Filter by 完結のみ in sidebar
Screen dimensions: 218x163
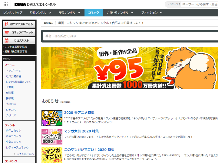tap(11, 104)
